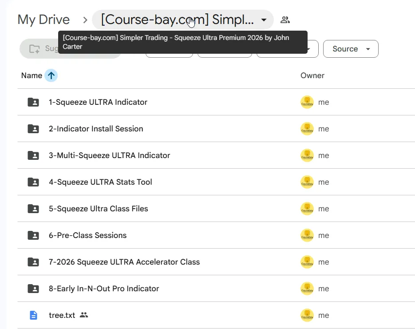This screenshot has width=415, height=329.
Task: Click the document icon of tree.txt
Action: tap(33, 315)
